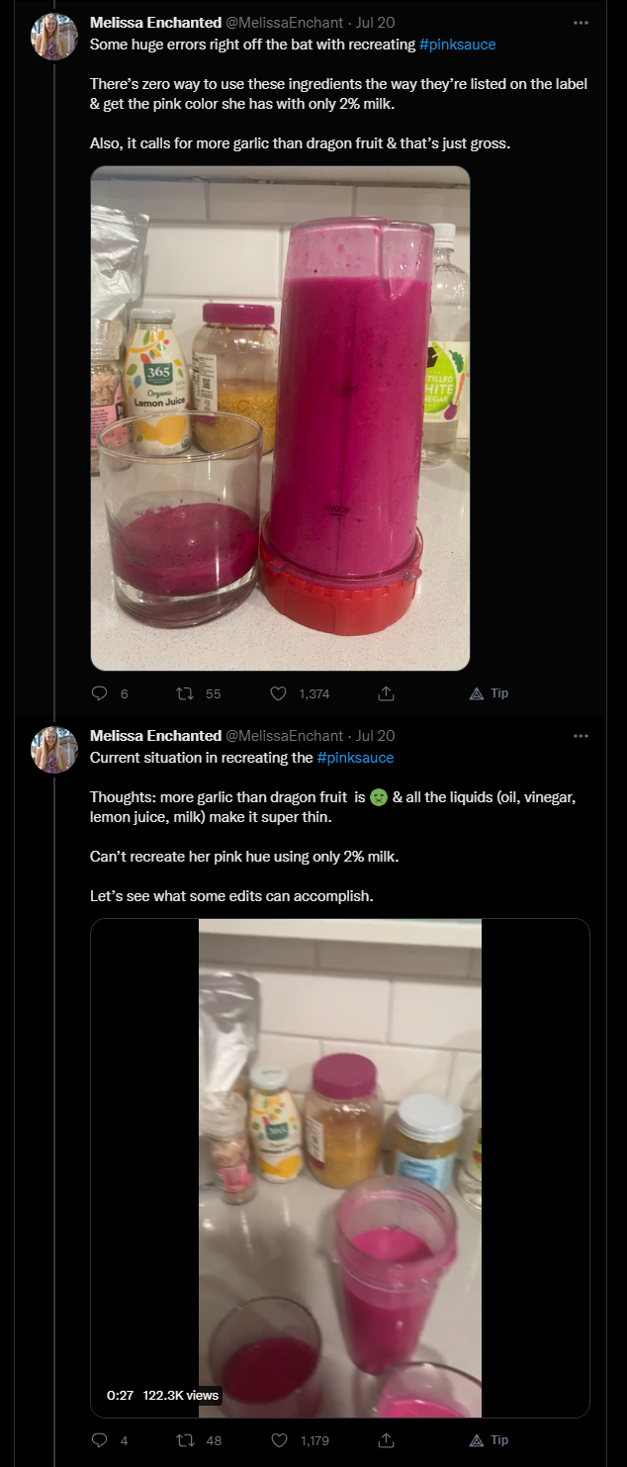Play the 0:27 pink sauce video

(340, 1168)
